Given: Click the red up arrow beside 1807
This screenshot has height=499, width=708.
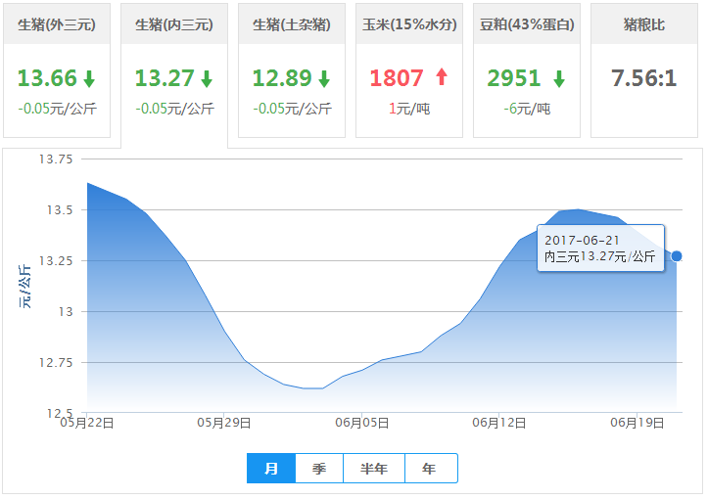Looking at the screenshot, I should tap(441, 78).
